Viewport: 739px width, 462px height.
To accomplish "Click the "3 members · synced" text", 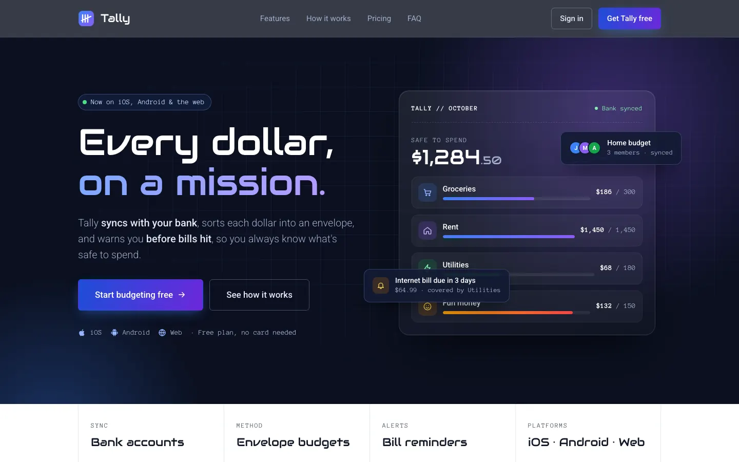I will click(639, 152).
